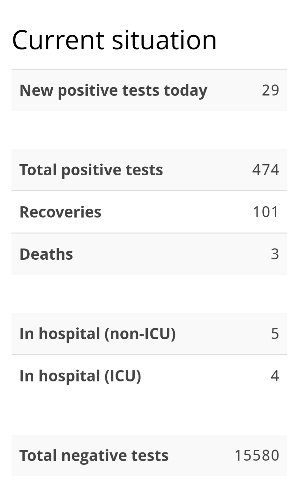Click the word 'today' in the first row
Viewport: 299px width, 489px height.
pos(185,91)
